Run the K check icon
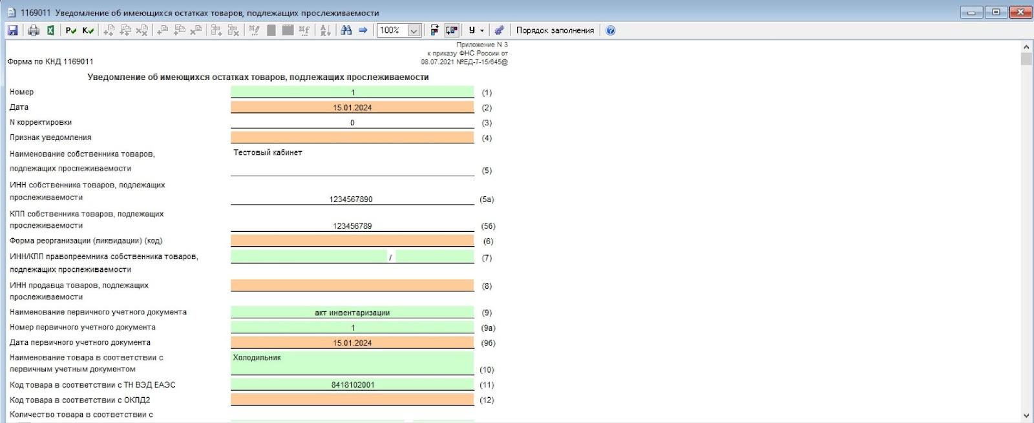This screenshot has height=423, width=1034. coord(88,30)
